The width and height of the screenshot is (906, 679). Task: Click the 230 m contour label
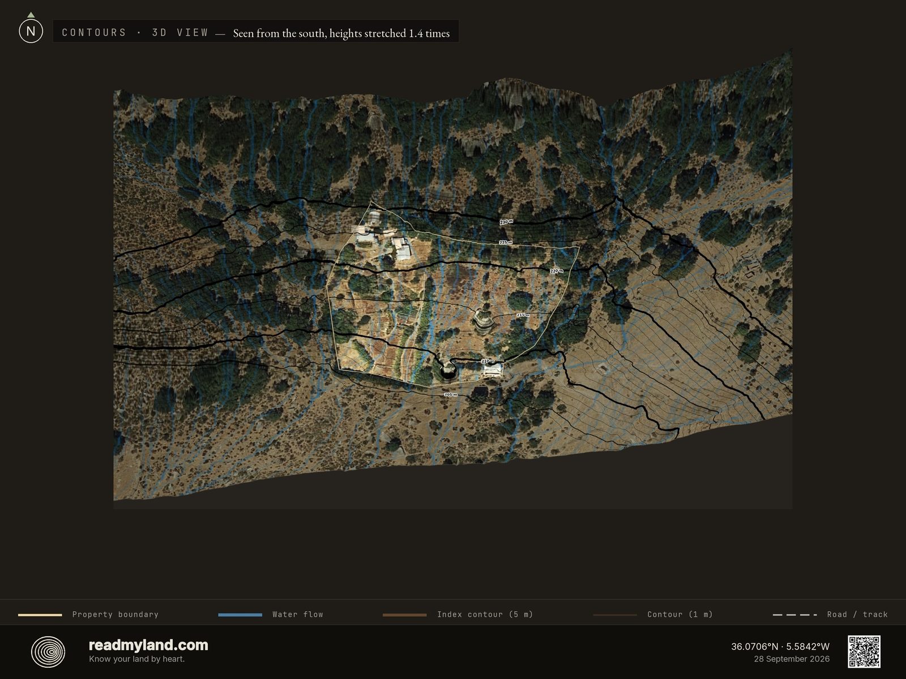[506, 222]
